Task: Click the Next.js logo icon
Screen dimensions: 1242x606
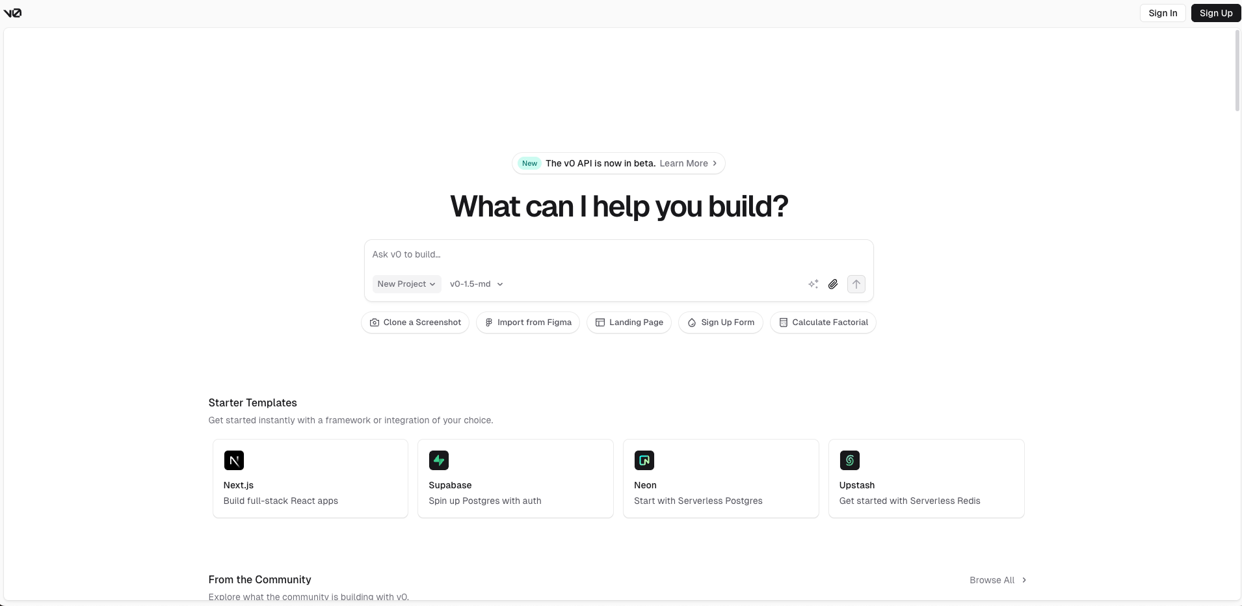Action: [x=234, y=460]
